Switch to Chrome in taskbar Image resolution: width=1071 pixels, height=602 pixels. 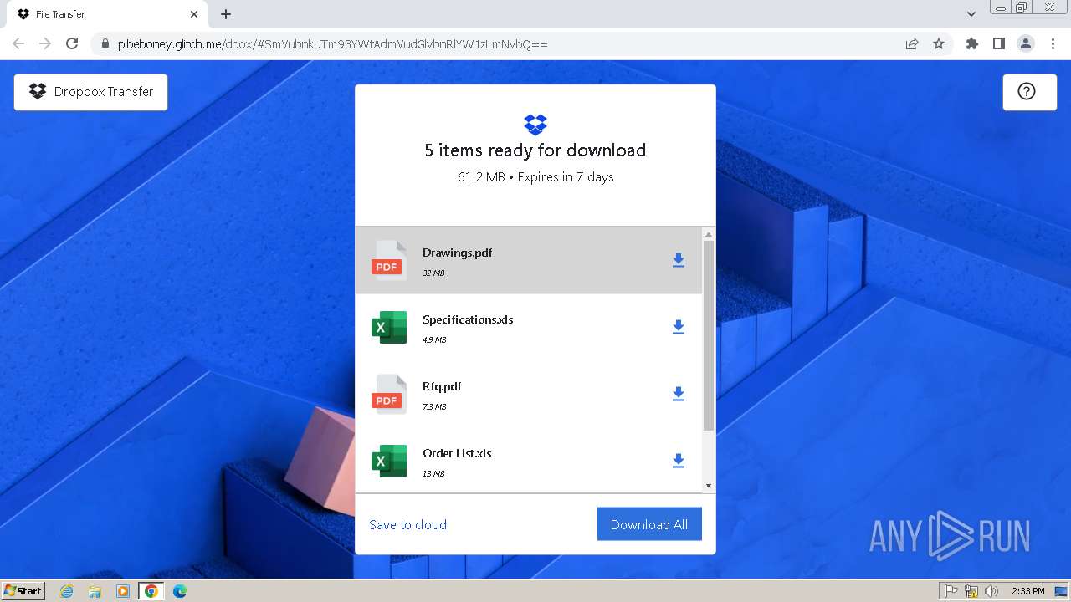(x=151, y=591)
